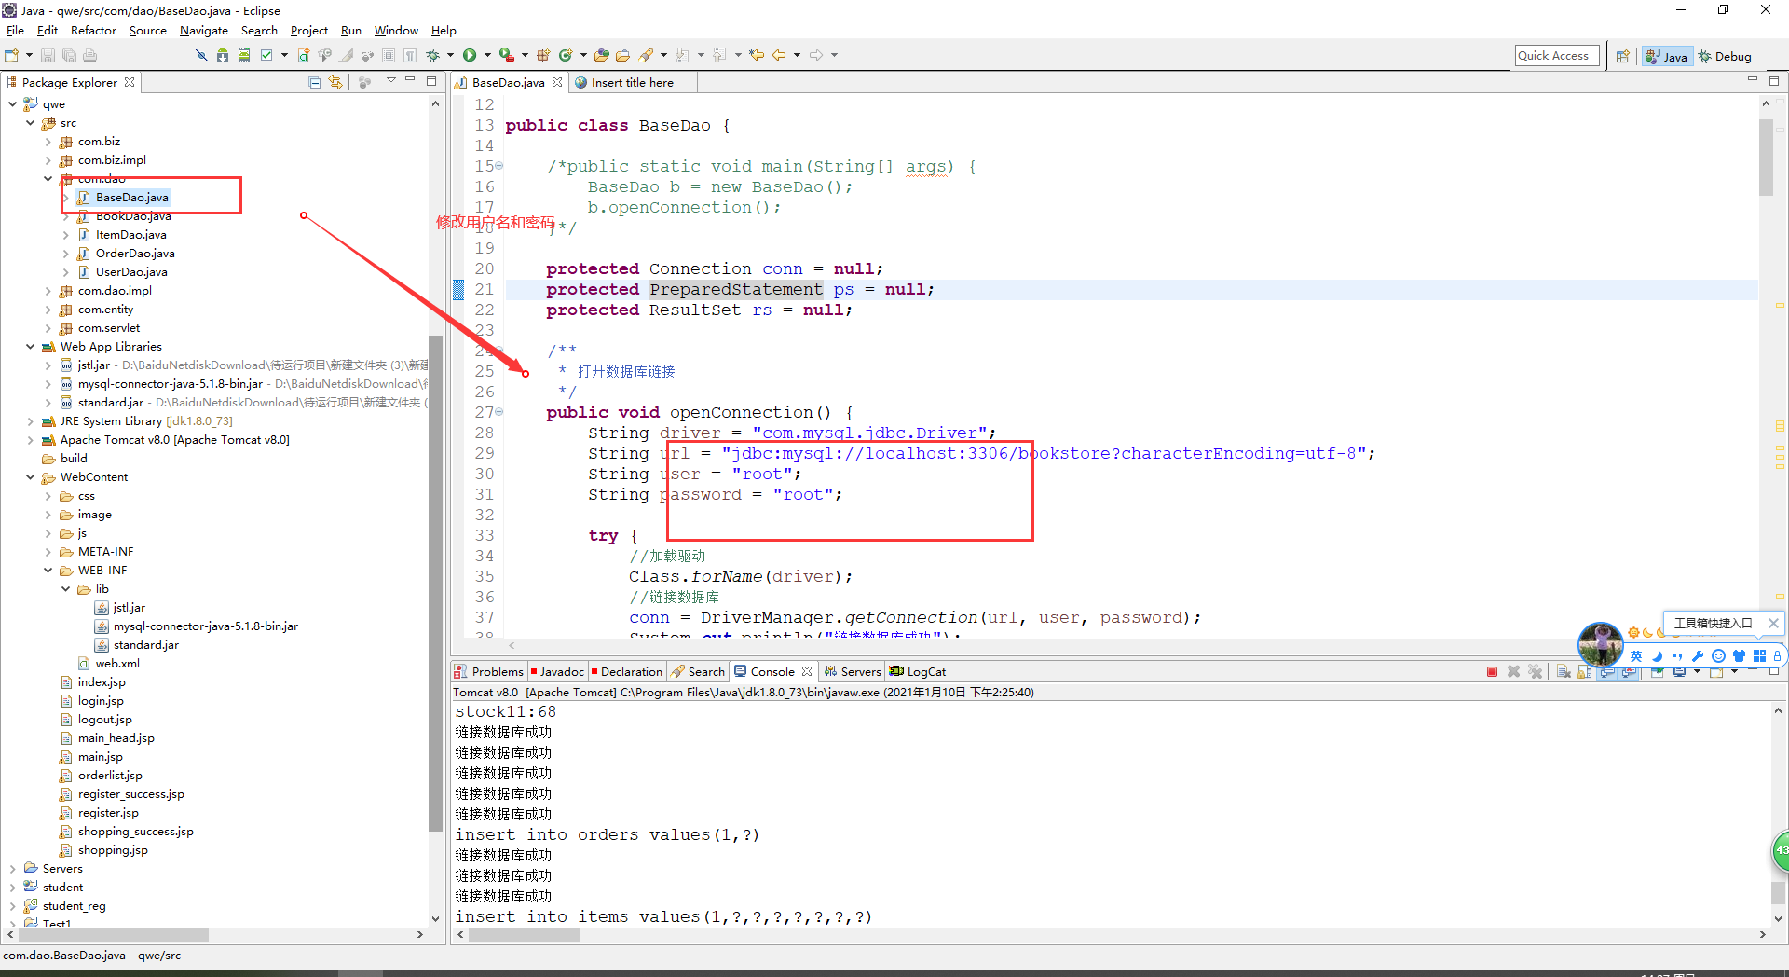This screenshot has width=1789, height=977.
Task: Collapse the Web App Libraries node
Action: coord(31,347)
